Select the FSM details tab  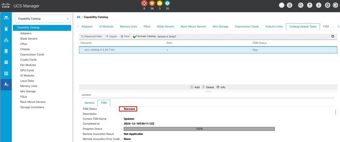(104, 103)
